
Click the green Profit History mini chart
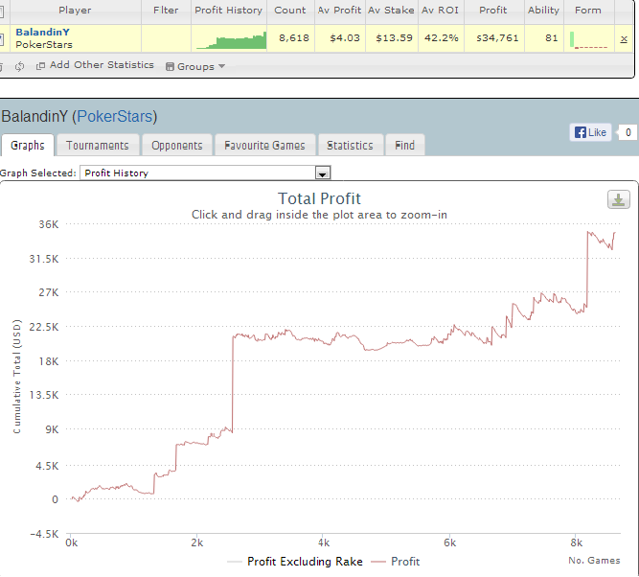tap(231, 40)
